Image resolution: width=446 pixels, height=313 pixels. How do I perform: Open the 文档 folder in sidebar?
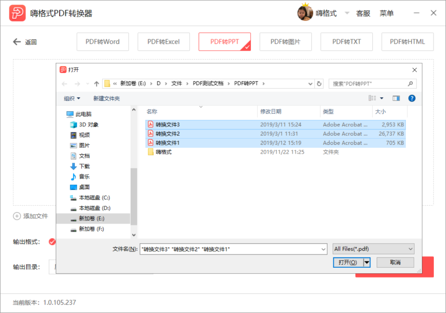pos(80,156)
